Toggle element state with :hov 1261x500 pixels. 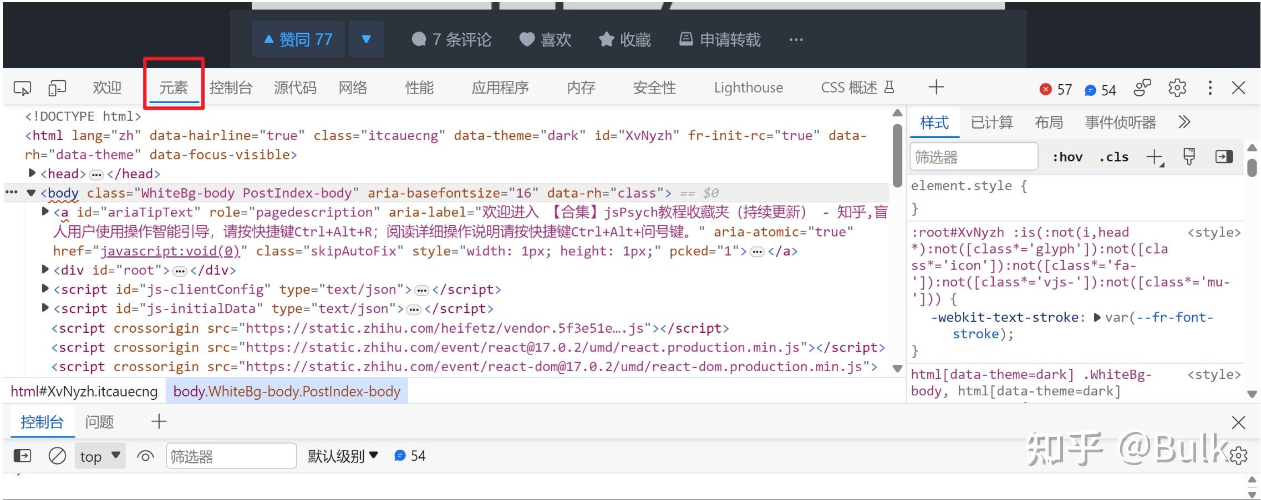1066,157
